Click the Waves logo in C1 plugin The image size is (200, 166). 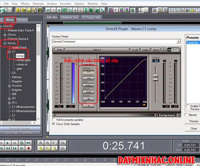173,50
